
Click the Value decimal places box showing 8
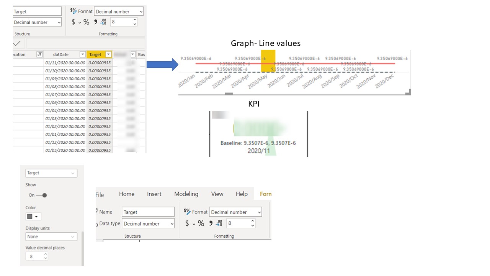(37, 256)
